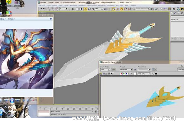
Task: Open the selection filter 'All' dropdown
Action: (63, 9)
